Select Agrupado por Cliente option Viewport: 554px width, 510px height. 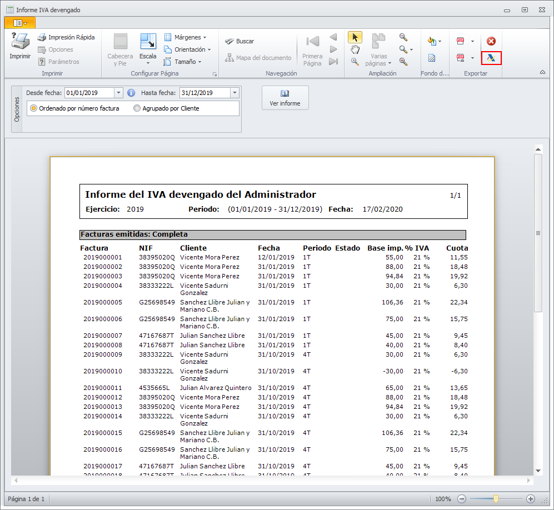pyautogui.click(x=137, y=108)
